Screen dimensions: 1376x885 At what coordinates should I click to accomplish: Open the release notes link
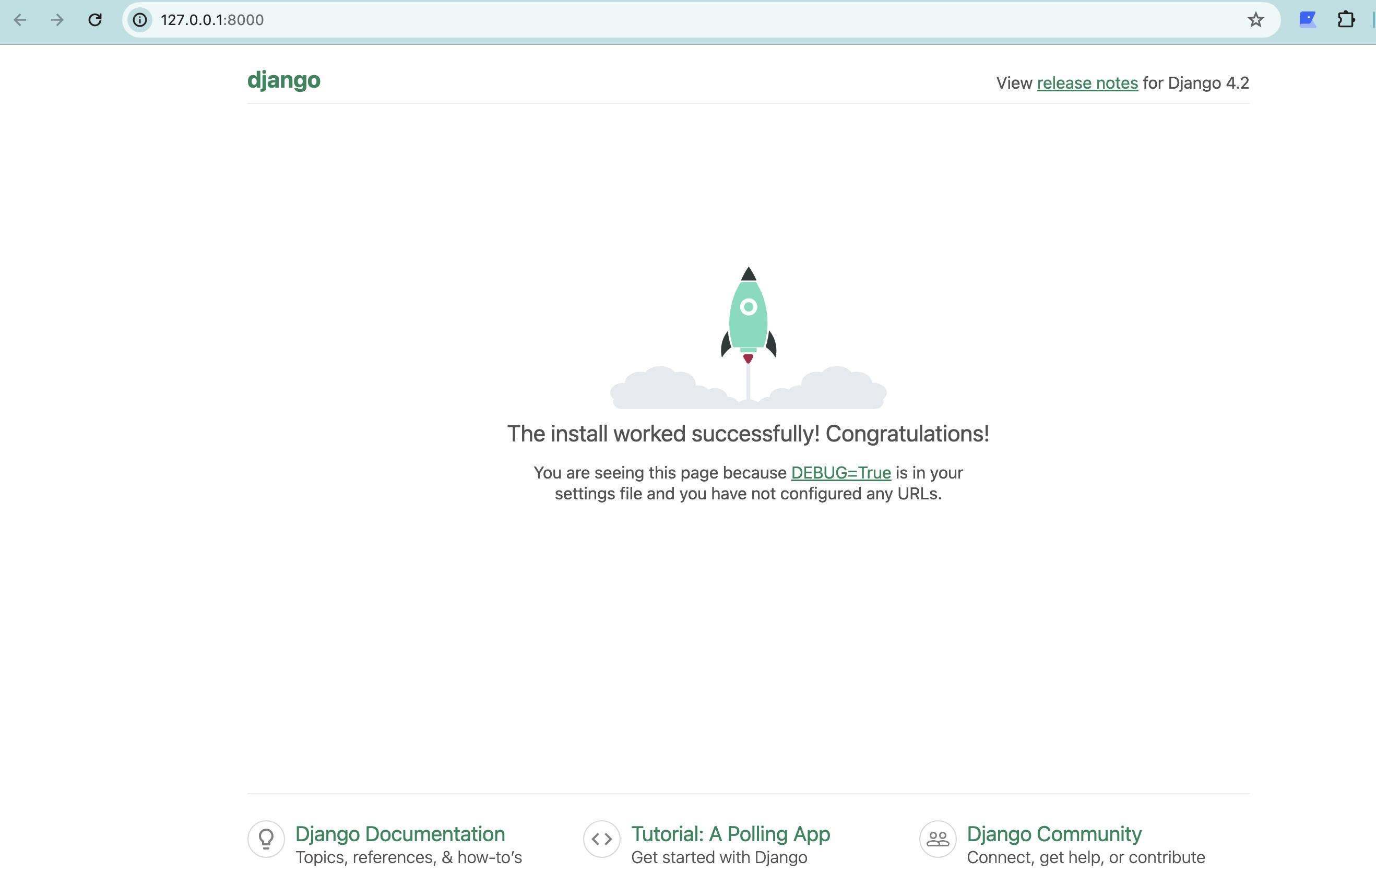[1087, 83]
